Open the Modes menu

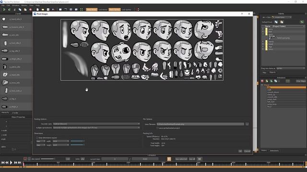pos(24,5)
